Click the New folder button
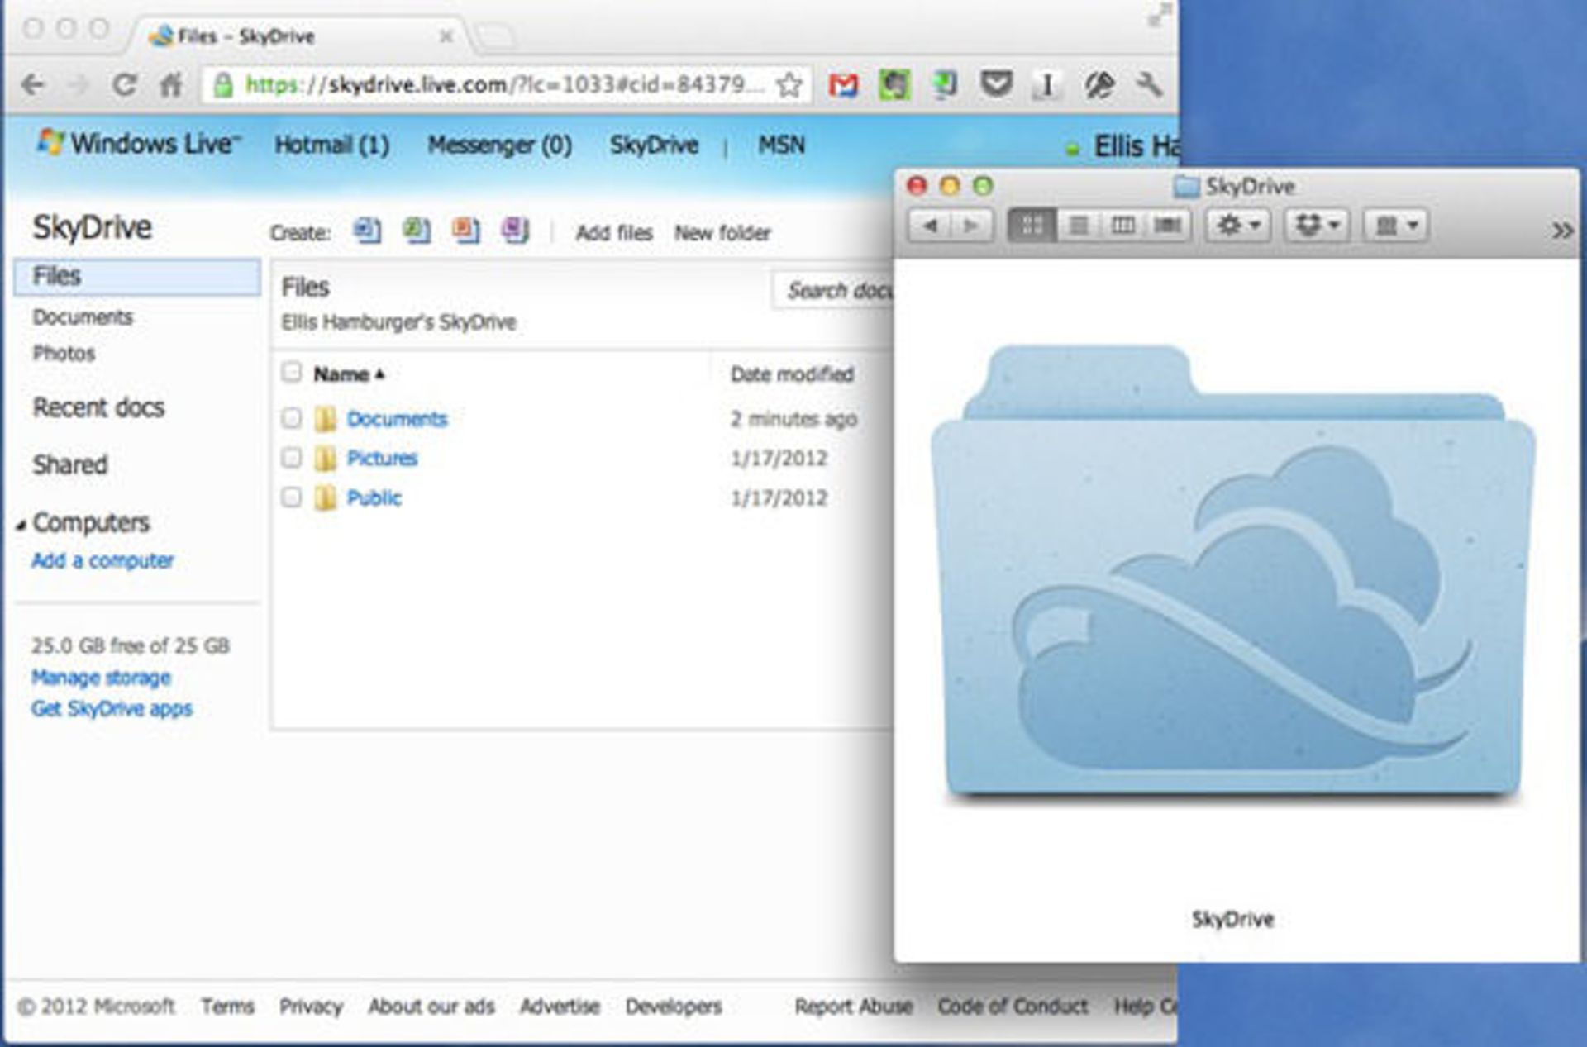1587x1047 pixels. (x=722, y=233)
